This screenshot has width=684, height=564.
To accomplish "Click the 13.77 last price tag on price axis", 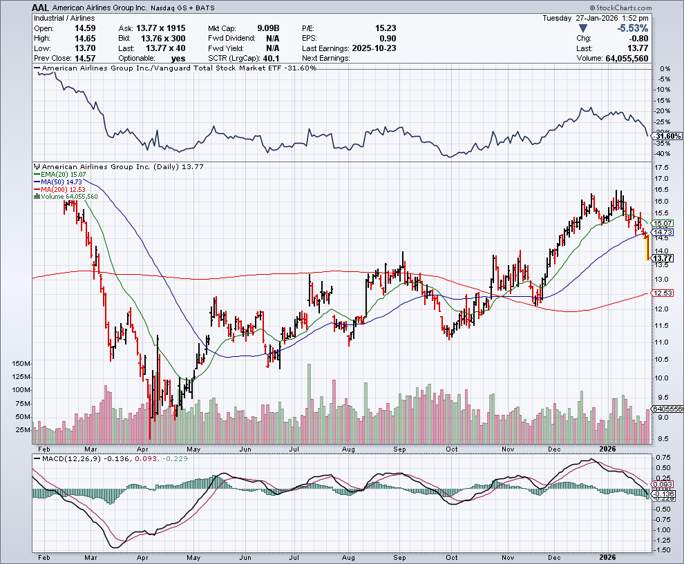I will pos(663,258).
